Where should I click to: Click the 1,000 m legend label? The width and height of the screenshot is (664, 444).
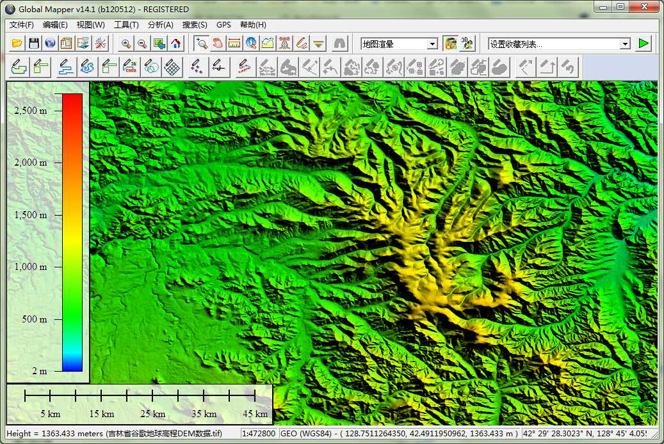31,267
